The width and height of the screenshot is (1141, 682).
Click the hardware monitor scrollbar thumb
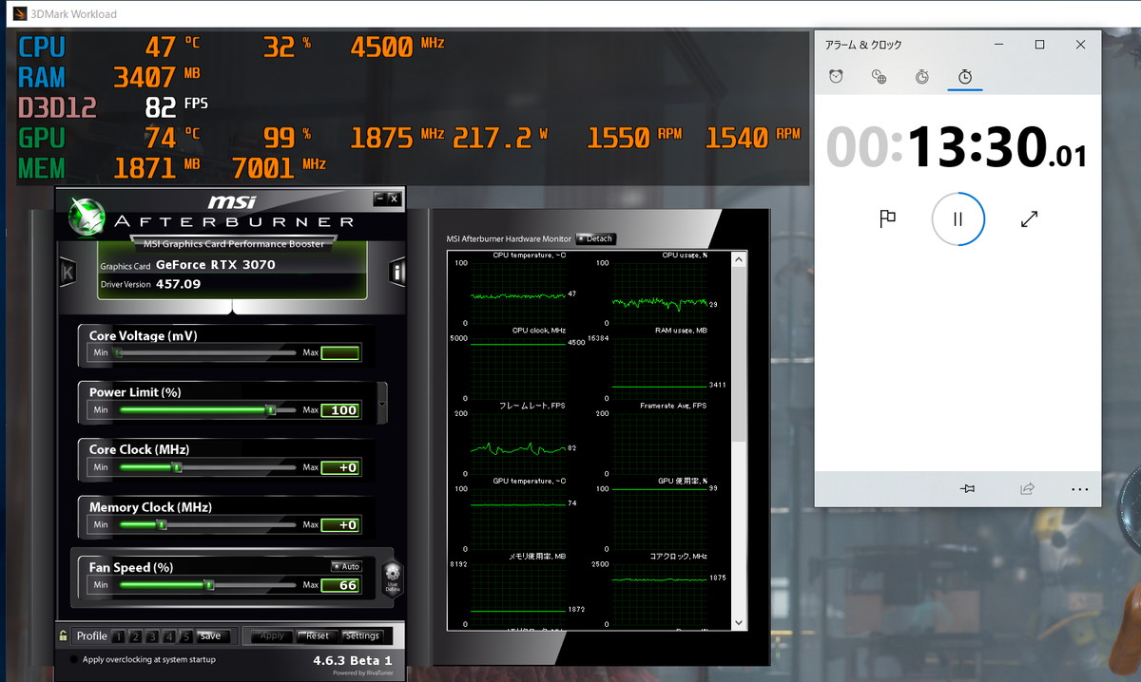(x=740, y=355)
